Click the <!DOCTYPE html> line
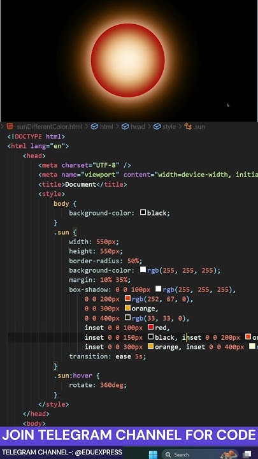The height and width of the screenshot is (459, 258). pyautogui.click(x=36, y=136)
